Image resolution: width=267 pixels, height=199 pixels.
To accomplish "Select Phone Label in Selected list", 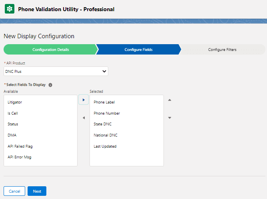I will (x=104, y=102).
